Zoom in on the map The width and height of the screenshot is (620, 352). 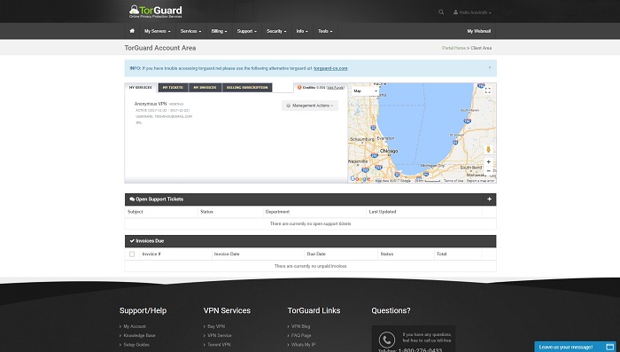click(488, 161)
